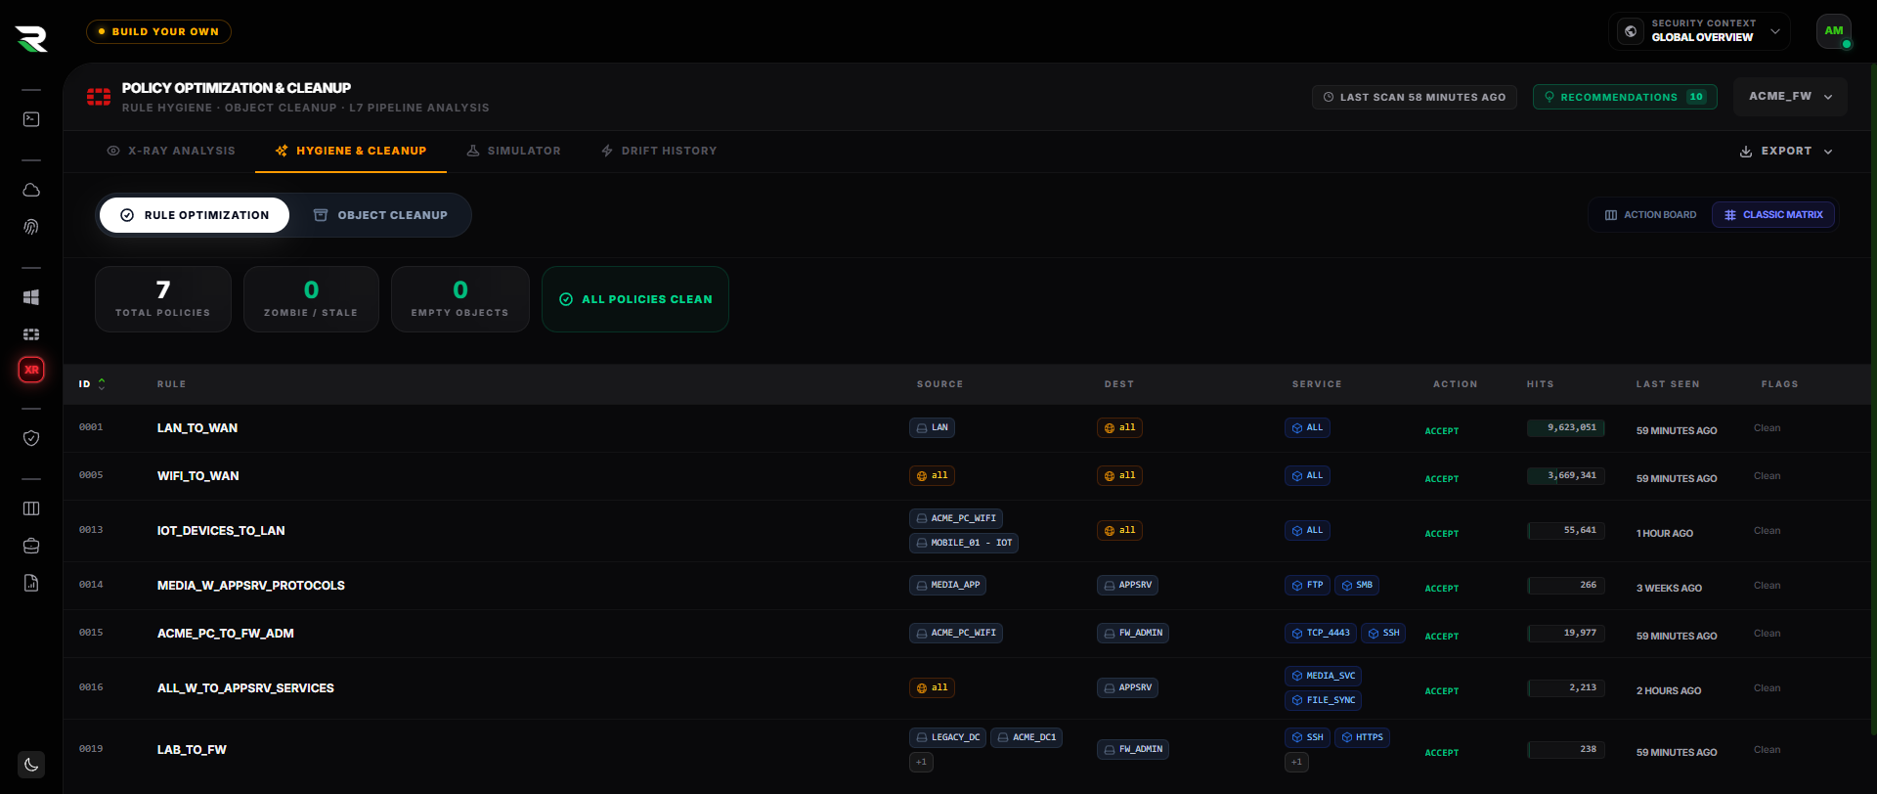Toggle dark mode moon icon

coord(31,765)
